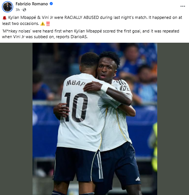Click the gray area left of photo
The height and width of the screenshot is (195, 189).
[16, 119]
